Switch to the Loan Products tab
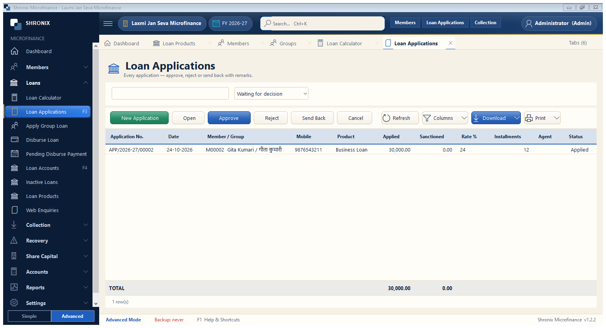The width and height of the screenshot is (606, 328). coord(174,43)
